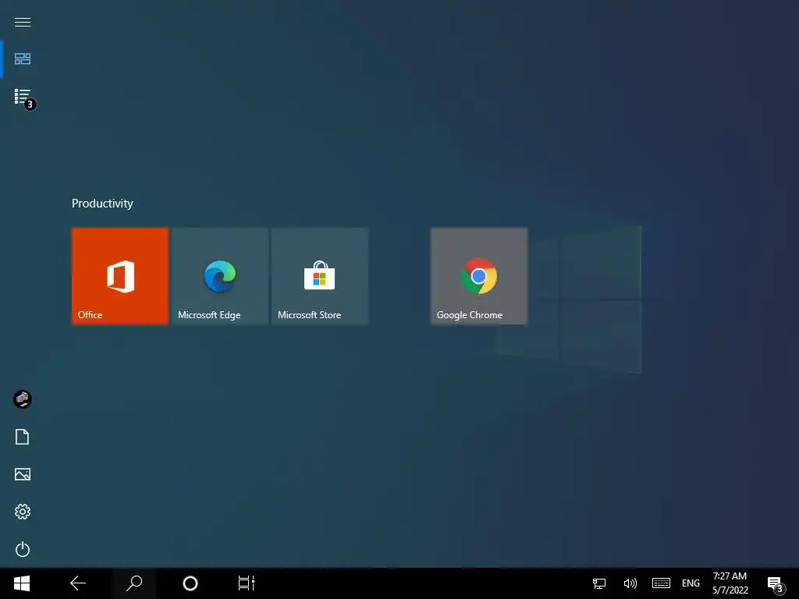Viewport: 799px width, 599px height.
Task: Open the Documents folder shortcut
Action: pyautogui.click(x=23, y=437)
